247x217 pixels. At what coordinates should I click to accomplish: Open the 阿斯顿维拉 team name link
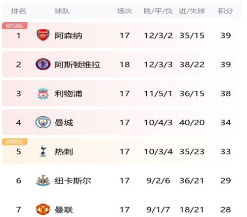[x=78, y=65]
